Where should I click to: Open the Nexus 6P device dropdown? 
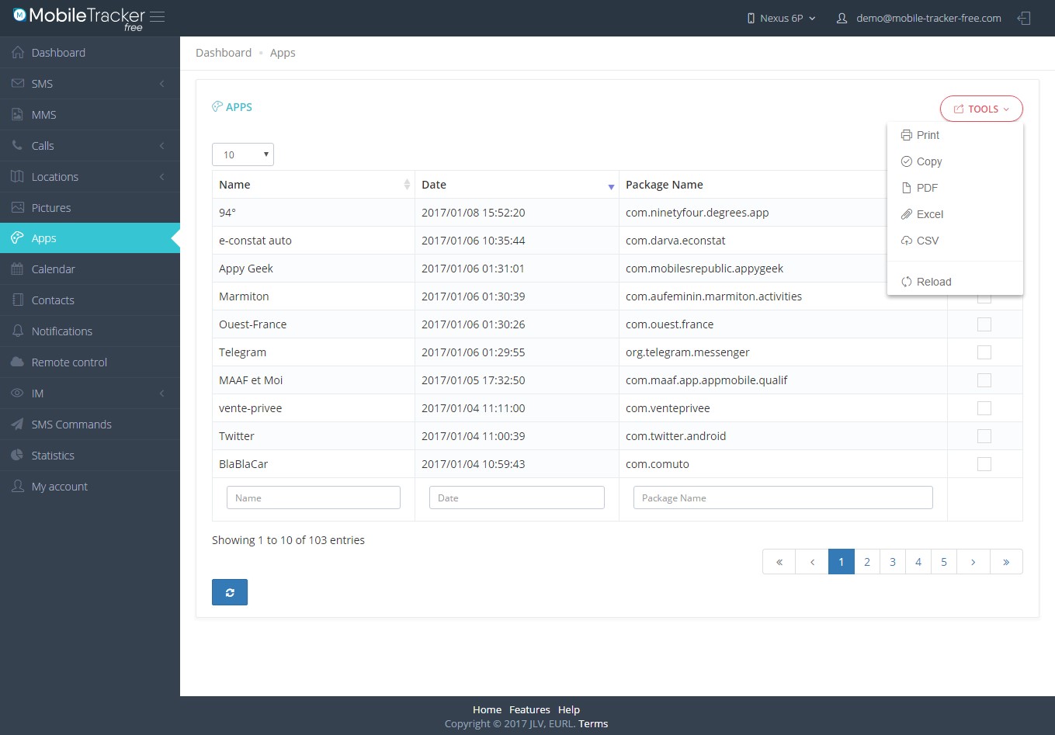[x=781, y=18]
